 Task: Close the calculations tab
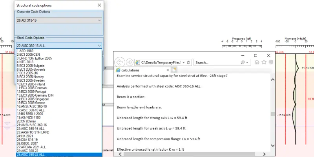(x=168, y=70)
